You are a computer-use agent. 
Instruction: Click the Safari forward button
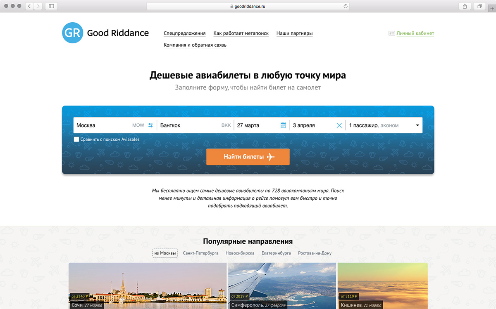coord(38,6)
